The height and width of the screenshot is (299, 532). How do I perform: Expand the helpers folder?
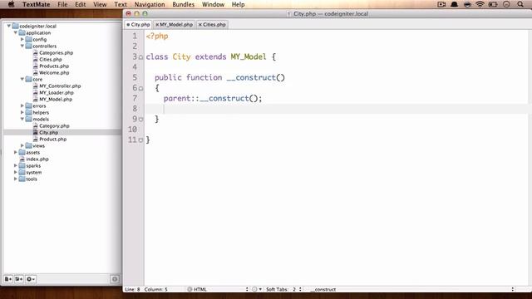pos(22,113)
